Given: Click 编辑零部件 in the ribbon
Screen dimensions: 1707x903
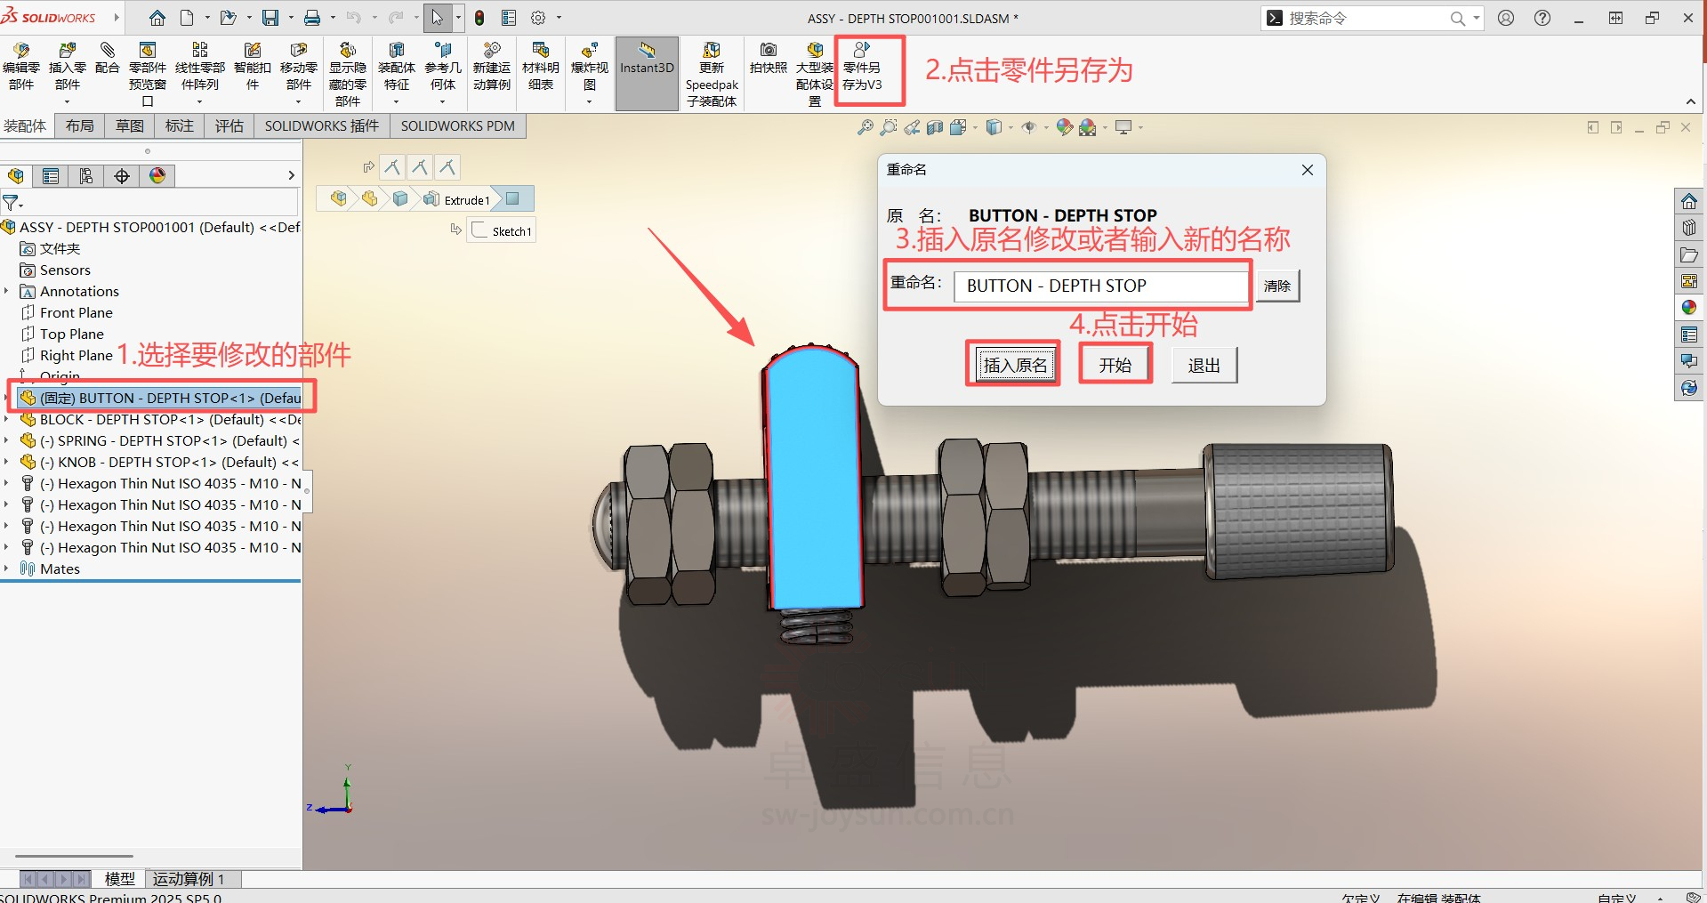Looking at the screenshot, I should 21,68.
